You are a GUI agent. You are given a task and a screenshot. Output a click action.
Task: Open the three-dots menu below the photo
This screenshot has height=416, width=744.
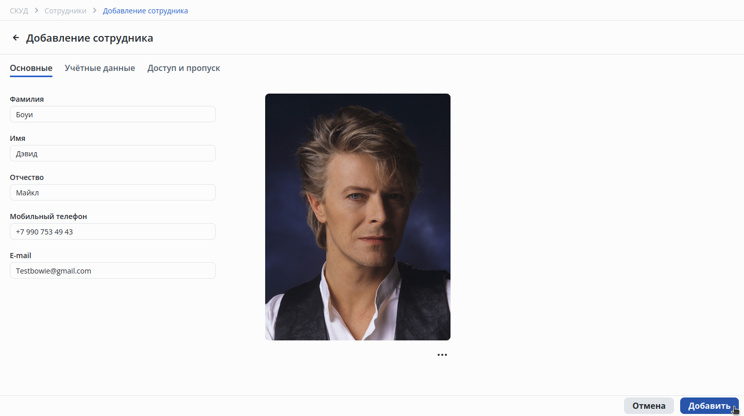pyautogui.click(x=442, y=355)
